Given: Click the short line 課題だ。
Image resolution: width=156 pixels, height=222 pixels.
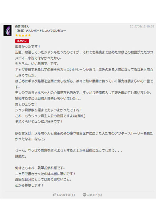Looking at the screenshot, I should click(x=21, y=156).
